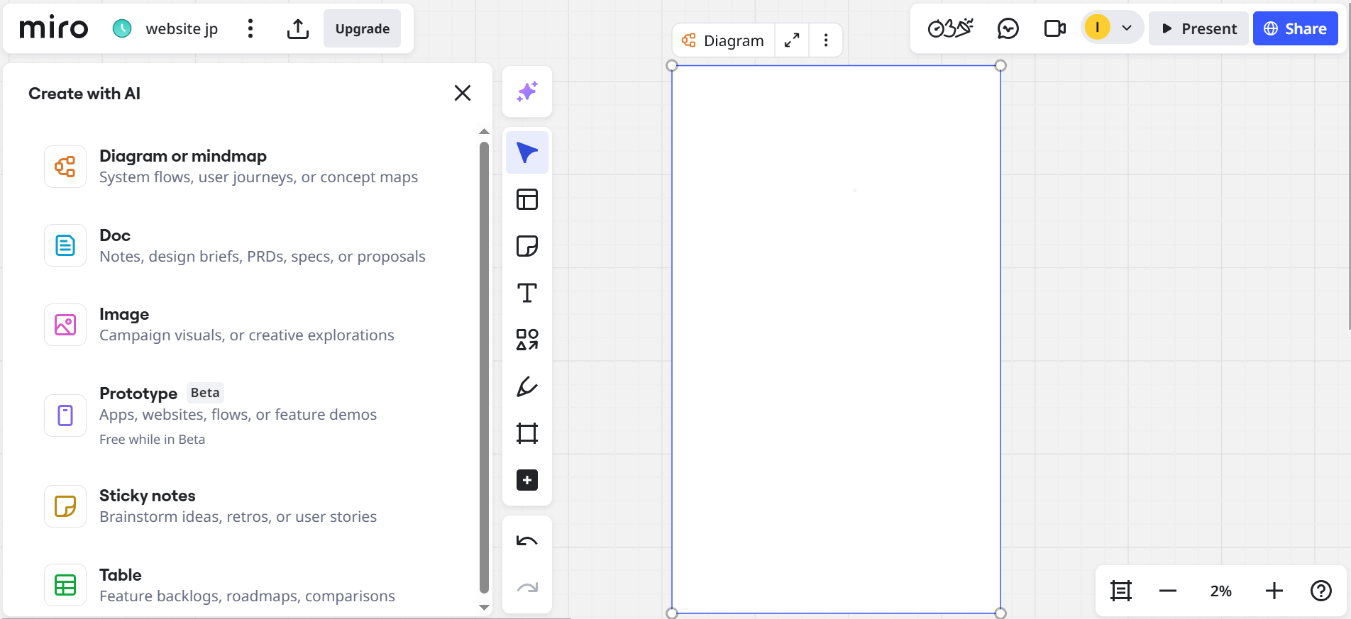Click the green Table icon
This screenshot has width=1351, height=619.
coord(65,585)
